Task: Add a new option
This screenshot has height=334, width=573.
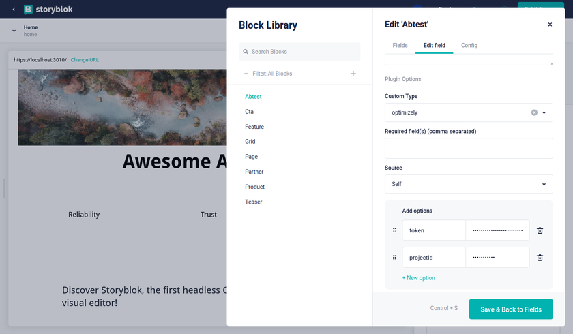Action: point(418,278)
